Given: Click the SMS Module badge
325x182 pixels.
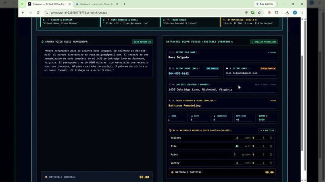Looking at the screenshot, I should tap(212, 68).
